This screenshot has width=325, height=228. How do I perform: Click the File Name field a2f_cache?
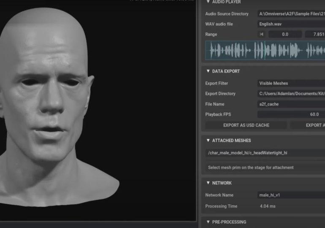click(291, 104)
